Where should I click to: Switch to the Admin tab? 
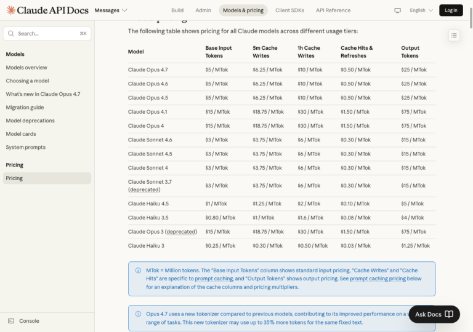(x=203, y=10)
